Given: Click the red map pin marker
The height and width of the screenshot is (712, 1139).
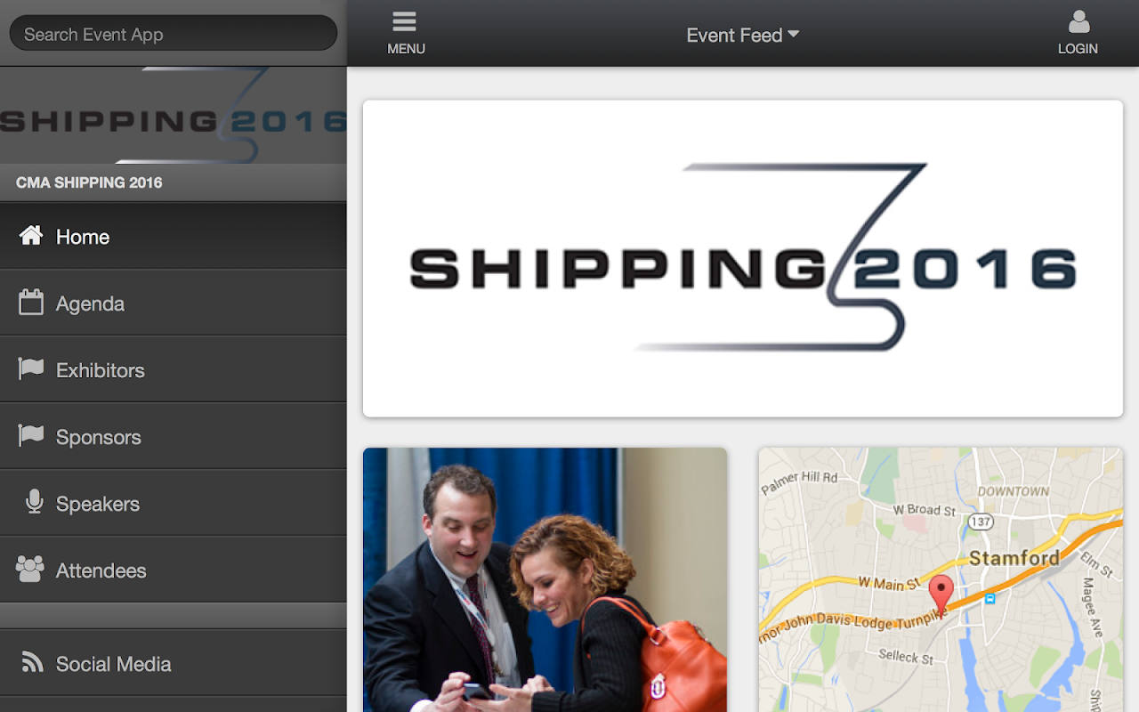Looking at the screenshot, I should point(941,594).
